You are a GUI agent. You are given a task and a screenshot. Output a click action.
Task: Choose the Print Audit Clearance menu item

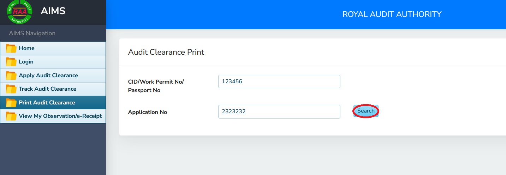47,103
